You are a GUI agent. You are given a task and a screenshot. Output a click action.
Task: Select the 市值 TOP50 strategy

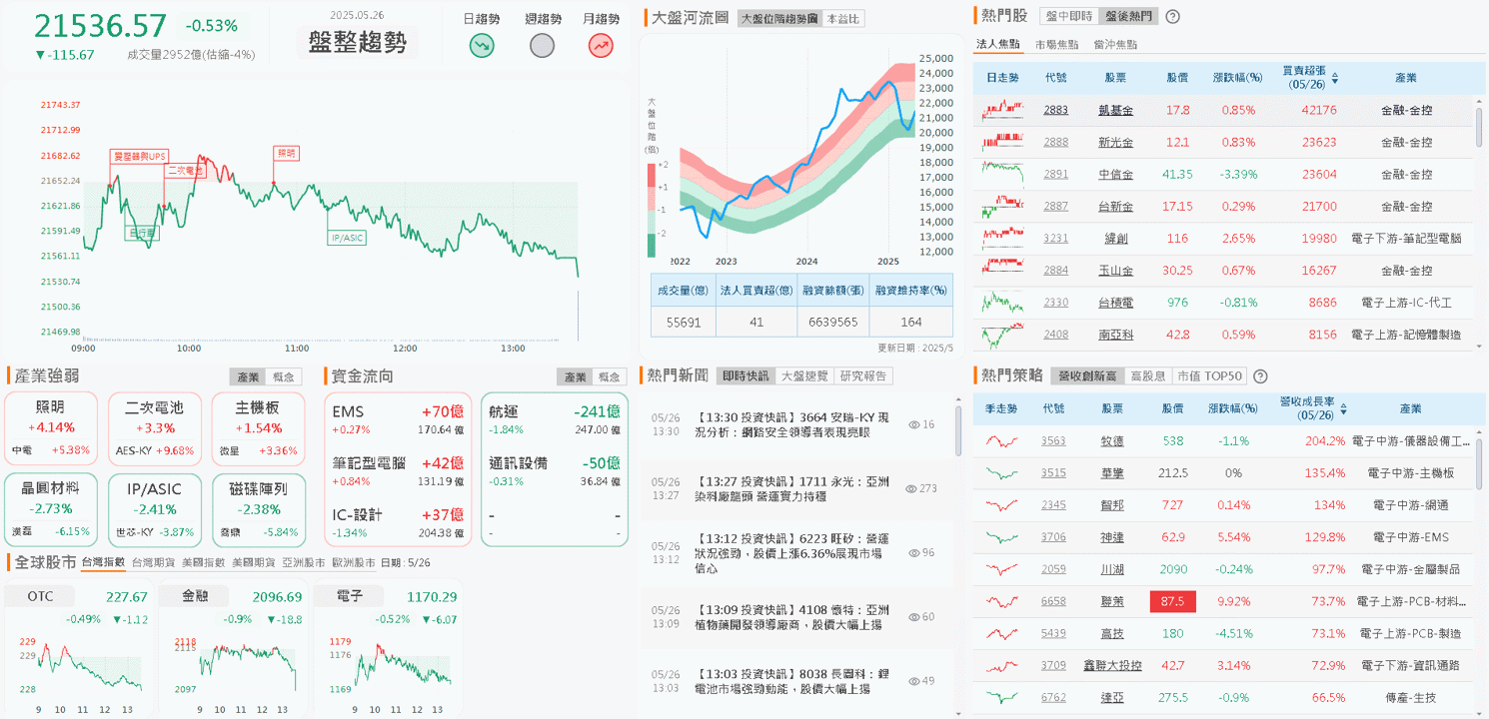[1209, 375]
